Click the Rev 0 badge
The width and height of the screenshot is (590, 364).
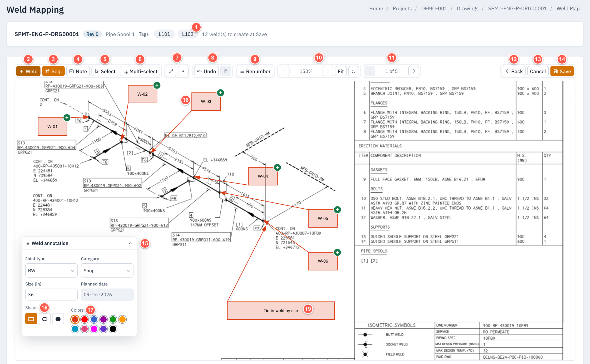click(x=92, y=34)
